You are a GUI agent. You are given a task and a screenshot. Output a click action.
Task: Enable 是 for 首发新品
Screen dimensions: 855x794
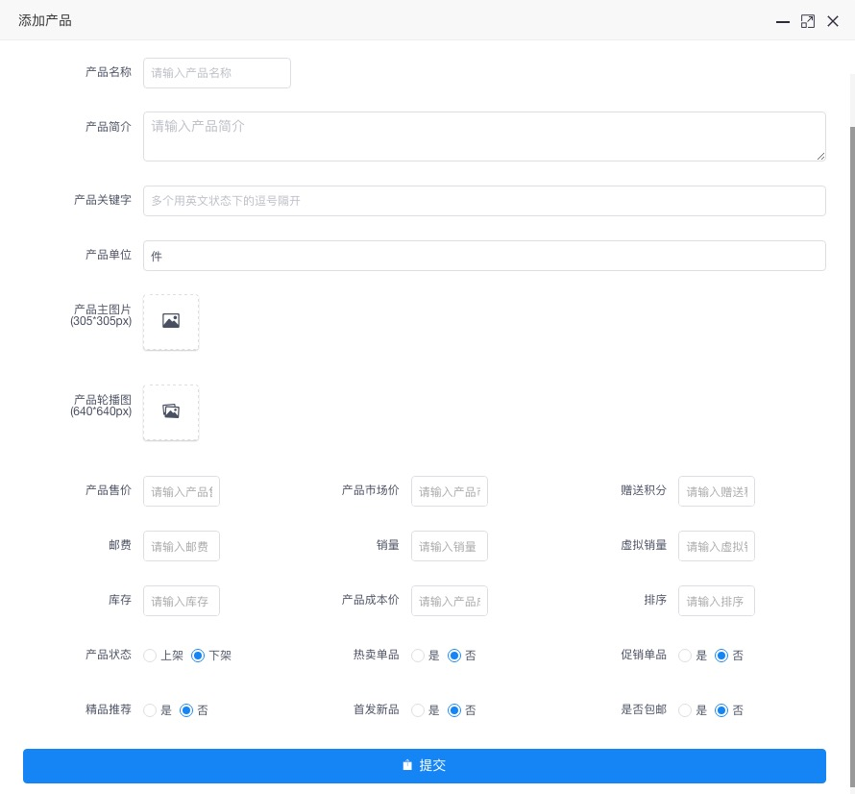point(418,710)
